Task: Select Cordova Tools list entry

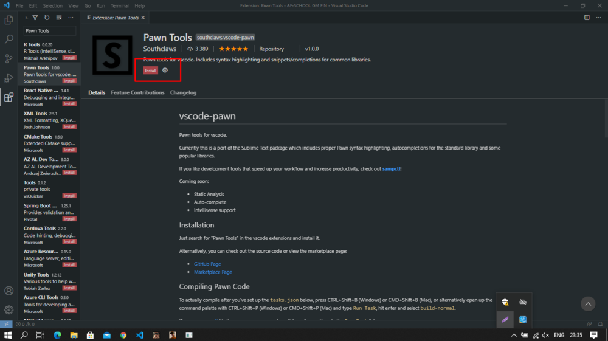Action: [x=49, y=235]
